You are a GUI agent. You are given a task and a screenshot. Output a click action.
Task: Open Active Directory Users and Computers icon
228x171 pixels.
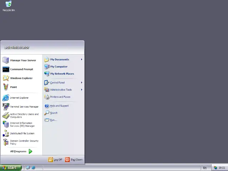point(6,115)
